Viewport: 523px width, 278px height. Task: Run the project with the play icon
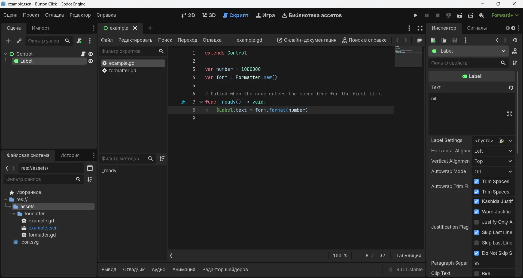pos(416,15)
